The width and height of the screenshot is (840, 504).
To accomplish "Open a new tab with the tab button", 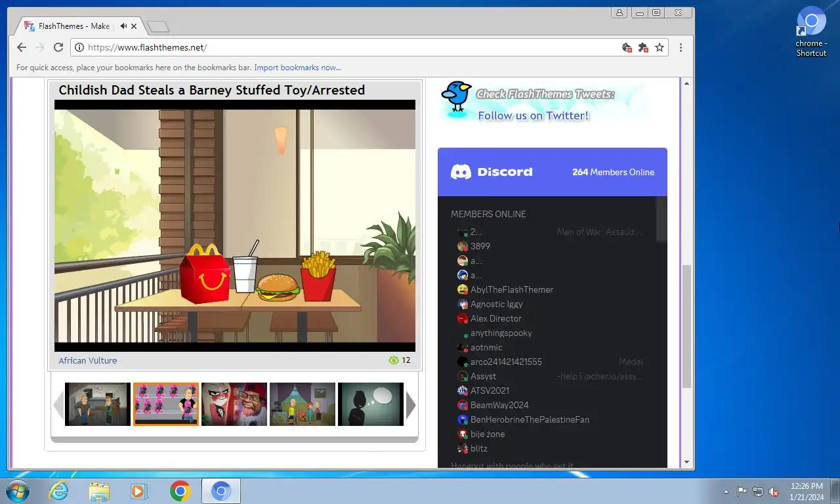I will 158,27.
